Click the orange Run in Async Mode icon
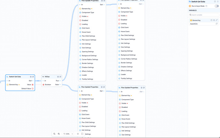Viewport: 220px width, 138px height. click(190, 6)
